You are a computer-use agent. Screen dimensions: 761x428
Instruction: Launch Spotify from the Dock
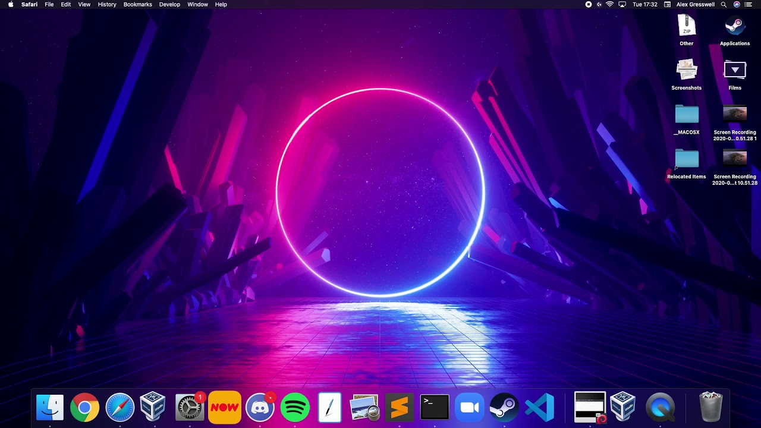click(x=295, y=407)
